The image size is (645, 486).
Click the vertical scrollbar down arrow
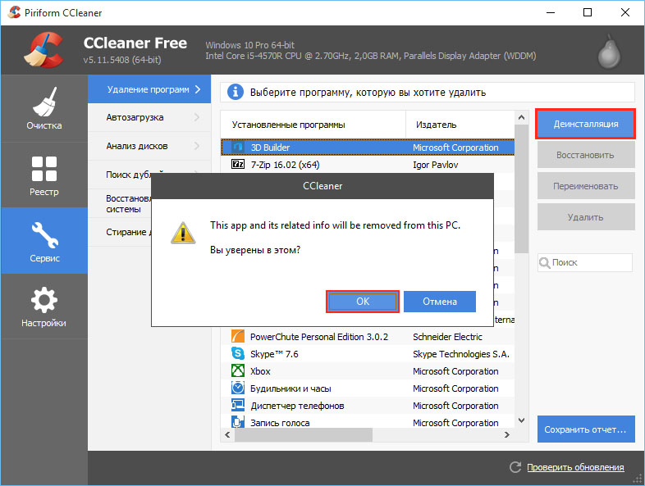point(521,420)
